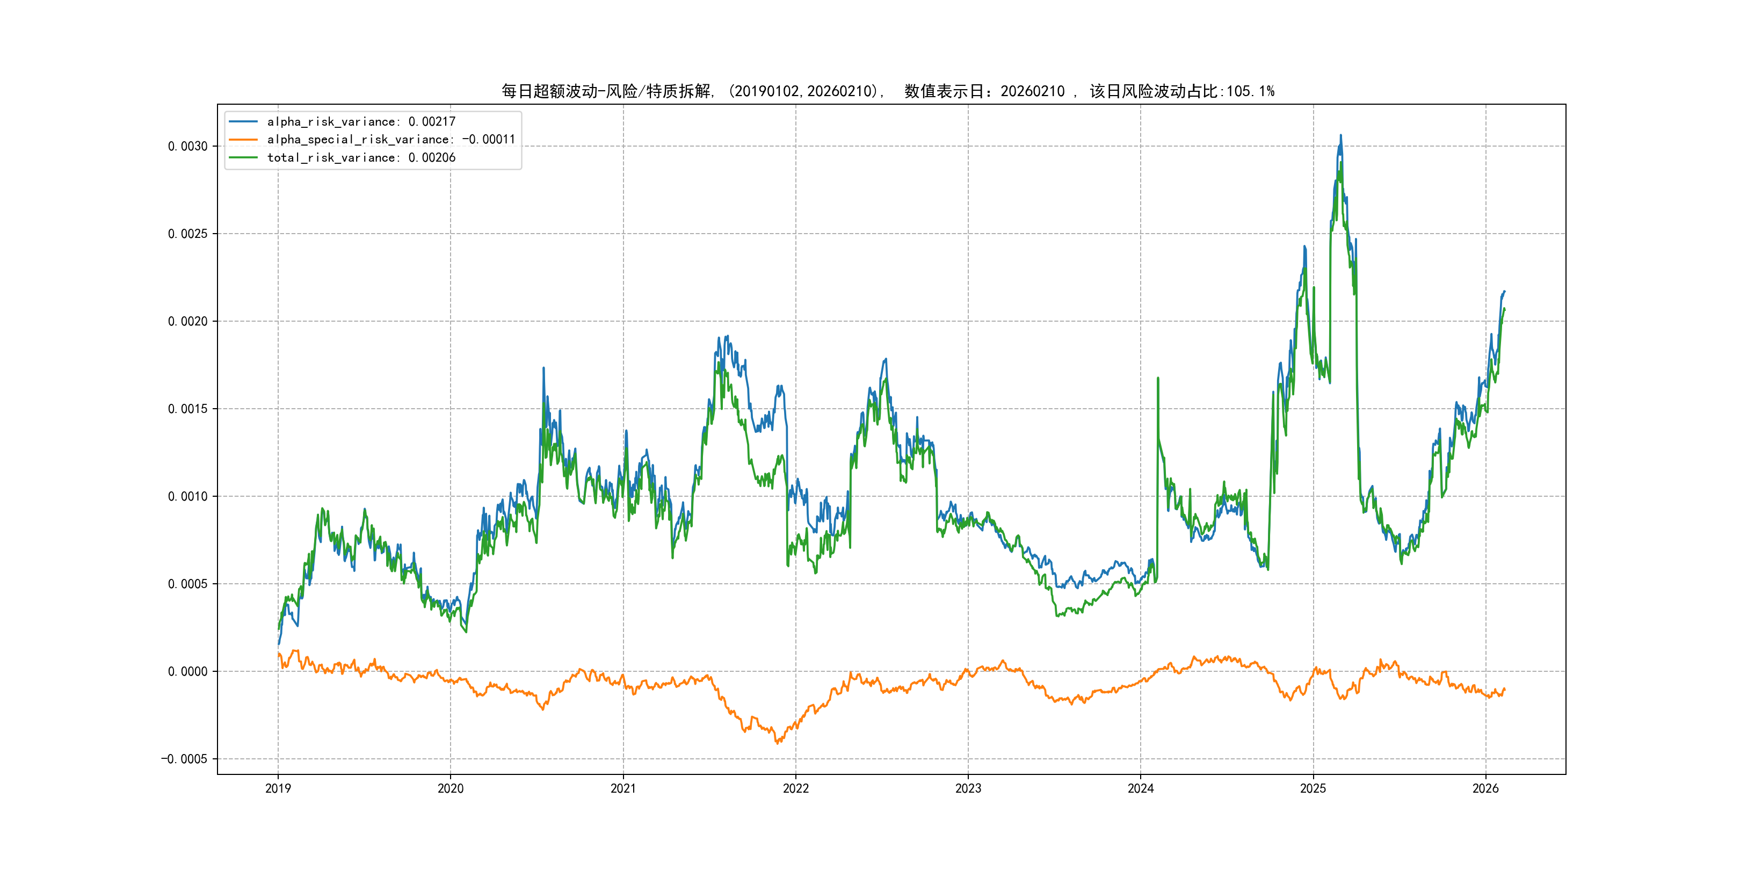Click the blue alpha_risk_variance legend line
This screenshot has height=870, width=1740.
(x=243, y=121)
